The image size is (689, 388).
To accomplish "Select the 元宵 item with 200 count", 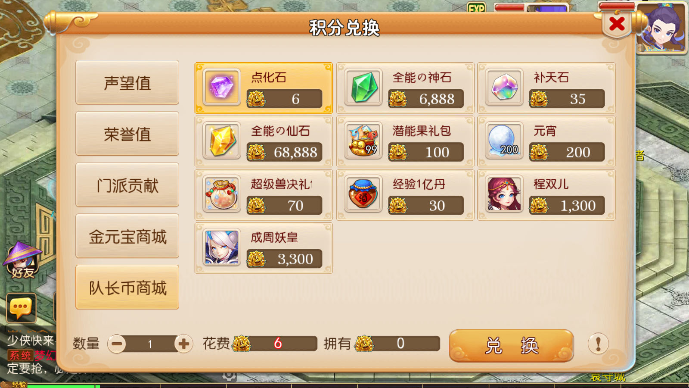I will coord(504,141).
